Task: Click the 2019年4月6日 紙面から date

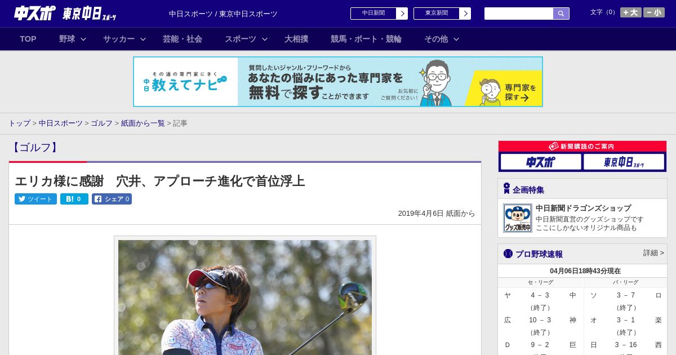Action: coord(437,214)
